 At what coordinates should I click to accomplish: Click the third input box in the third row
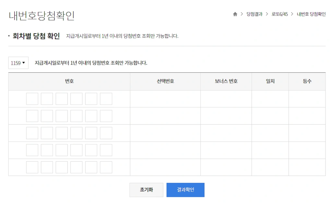coord(62,133)
